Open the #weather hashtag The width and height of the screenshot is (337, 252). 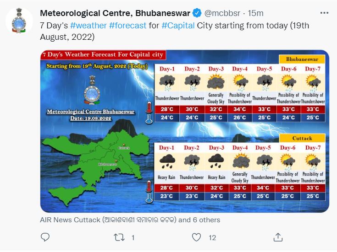pyautogui.click(x=88, y=26)
